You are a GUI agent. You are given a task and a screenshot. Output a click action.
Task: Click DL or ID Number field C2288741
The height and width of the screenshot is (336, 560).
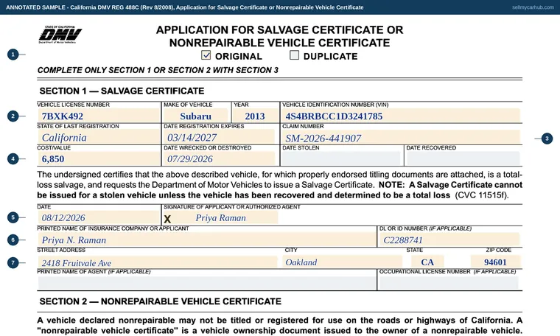coord(449,240)
